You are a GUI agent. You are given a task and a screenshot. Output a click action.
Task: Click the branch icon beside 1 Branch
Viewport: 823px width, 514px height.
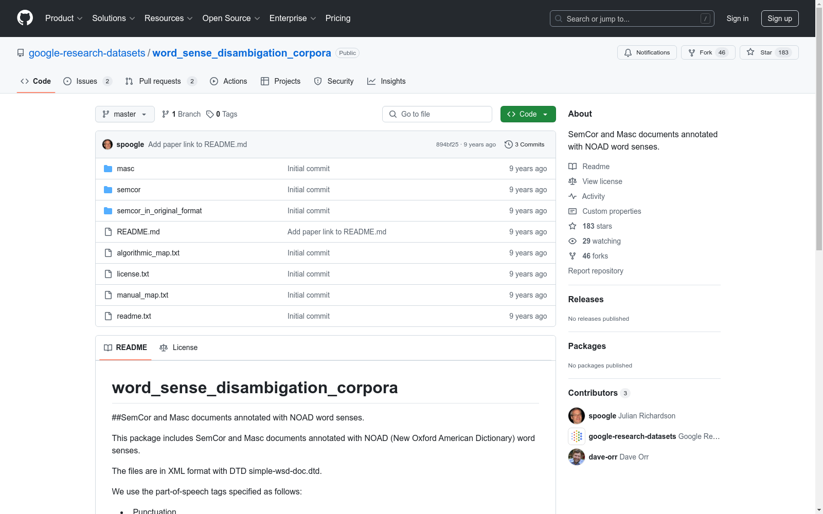point(166,114)
